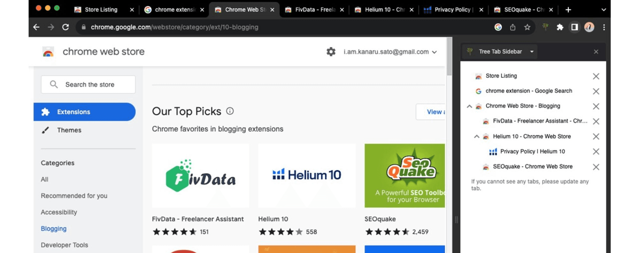Image resolution: width=639 pixels, height=253 pixels.
Task: Open the Tree Tab Sidebar dropdown
Action: pos(531,51)
